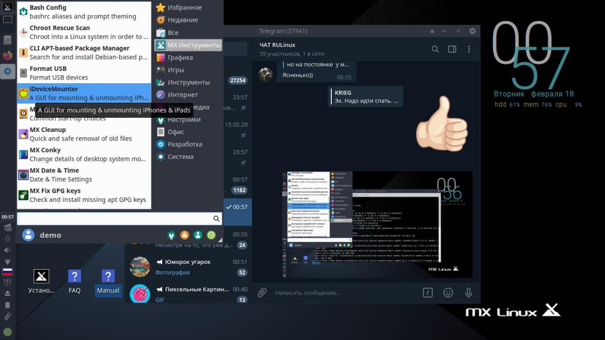Click the panel clock showing 00:57

(8, 217)
